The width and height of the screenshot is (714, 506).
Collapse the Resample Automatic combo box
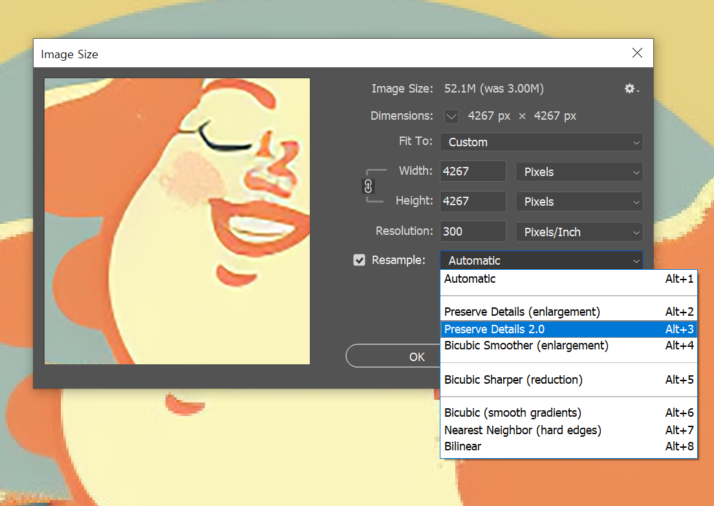coord(541,261)
